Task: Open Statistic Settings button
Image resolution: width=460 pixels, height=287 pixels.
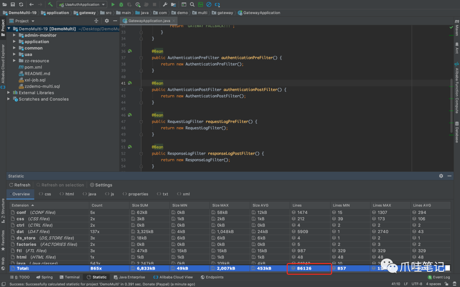Action: pyautogui.click(x=101, y=185)
